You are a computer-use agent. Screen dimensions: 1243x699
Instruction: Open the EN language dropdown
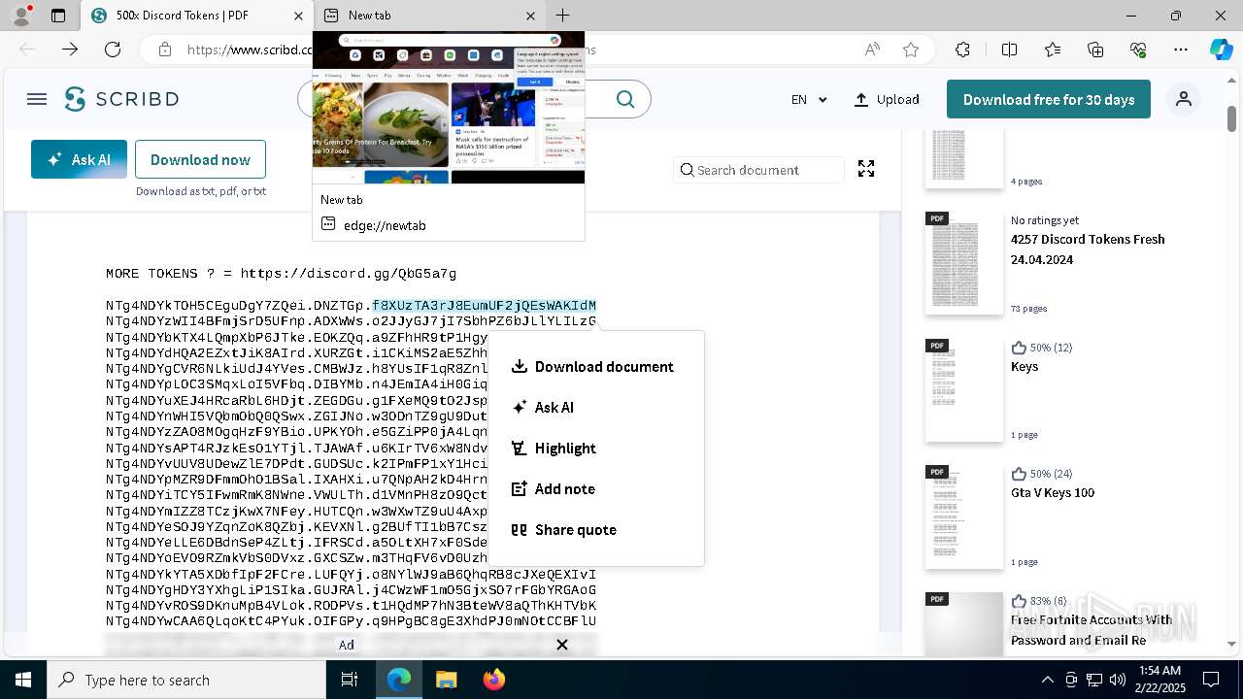[x=809, y=99]
